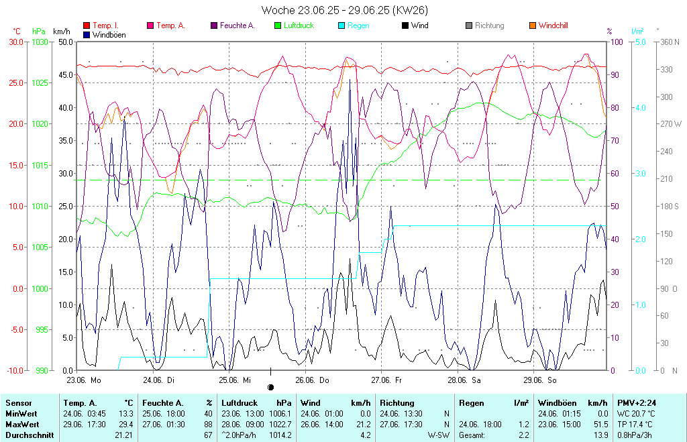Click the black moon-phase marker below the axis
The height and width of the screenshot is (442, 687).
click(x=271, y=387)
